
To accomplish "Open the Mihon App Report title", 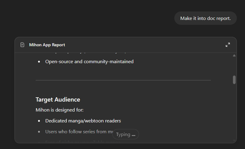I will [x=47, y=45].
